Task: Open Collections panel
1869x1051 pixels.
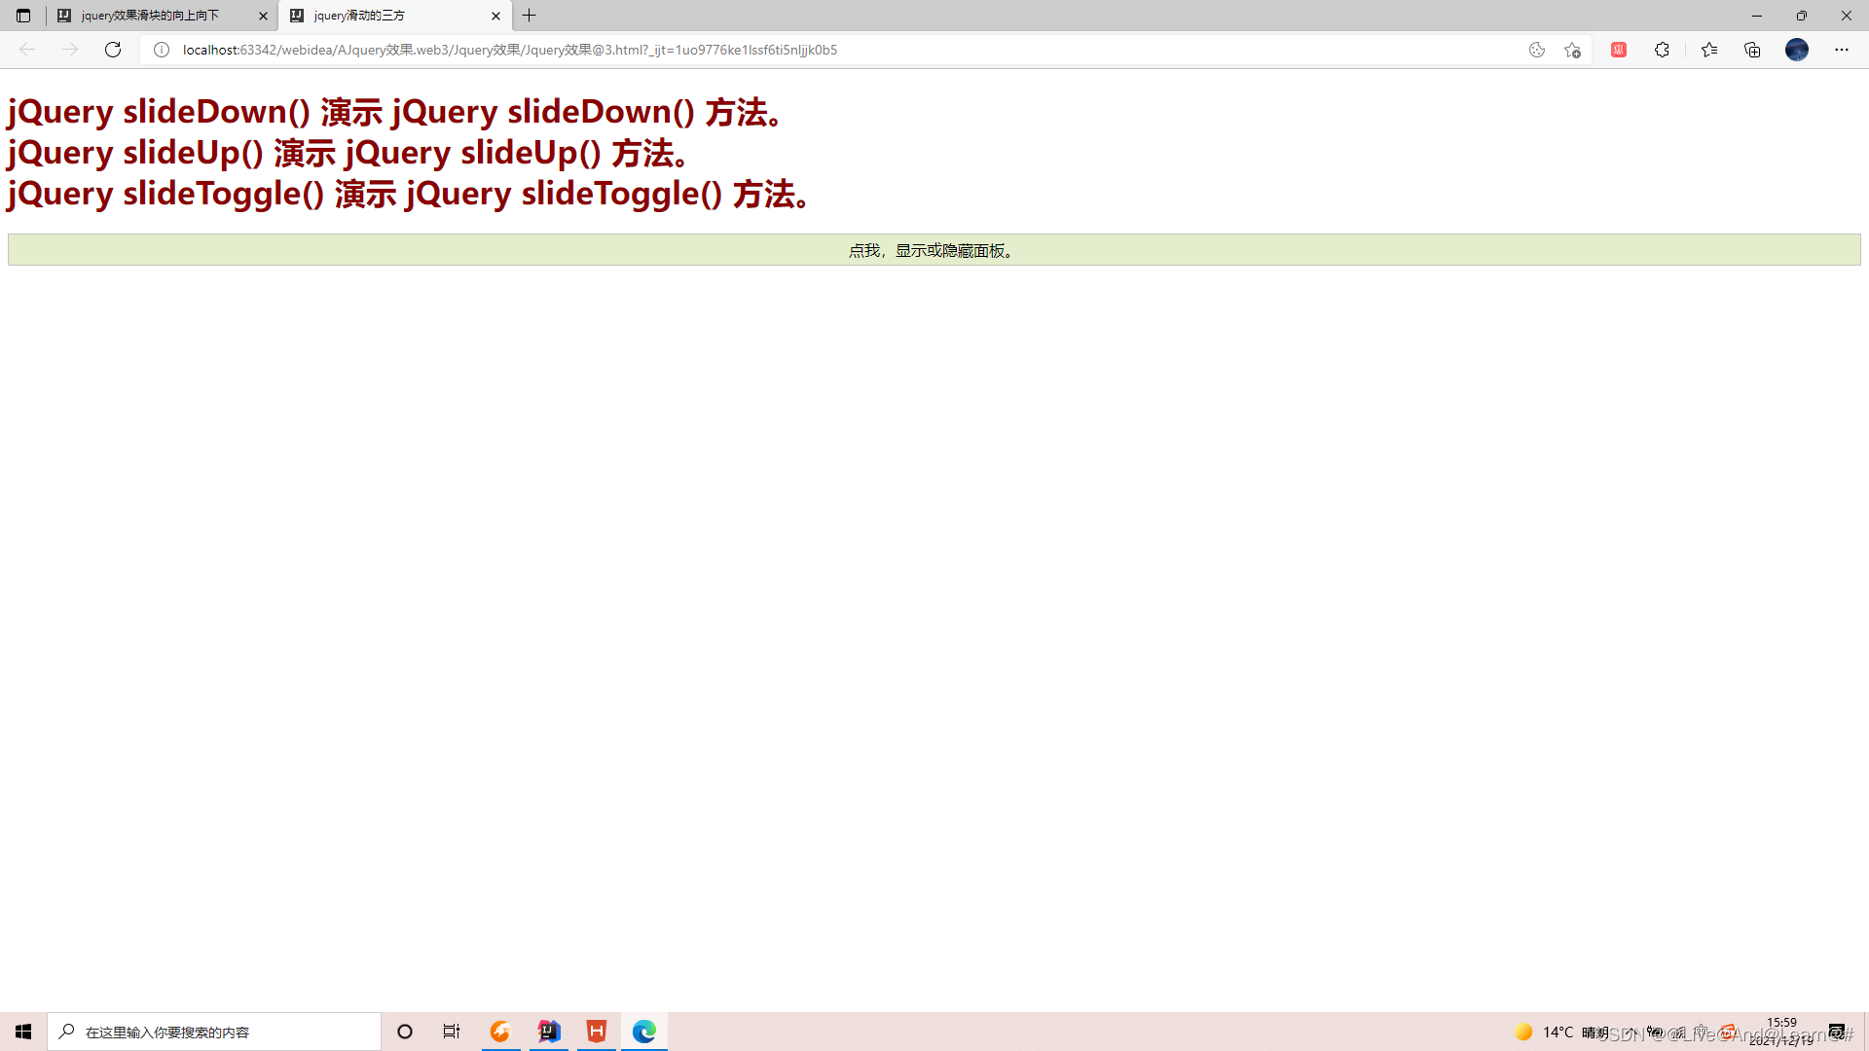Action: pyautogui.click(x=1752, y=50)
